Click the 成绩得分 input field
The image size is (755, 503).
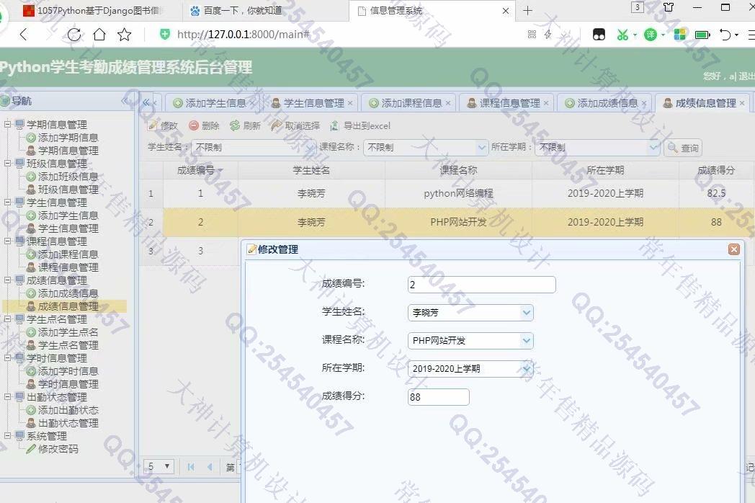[x=438, y=397]
